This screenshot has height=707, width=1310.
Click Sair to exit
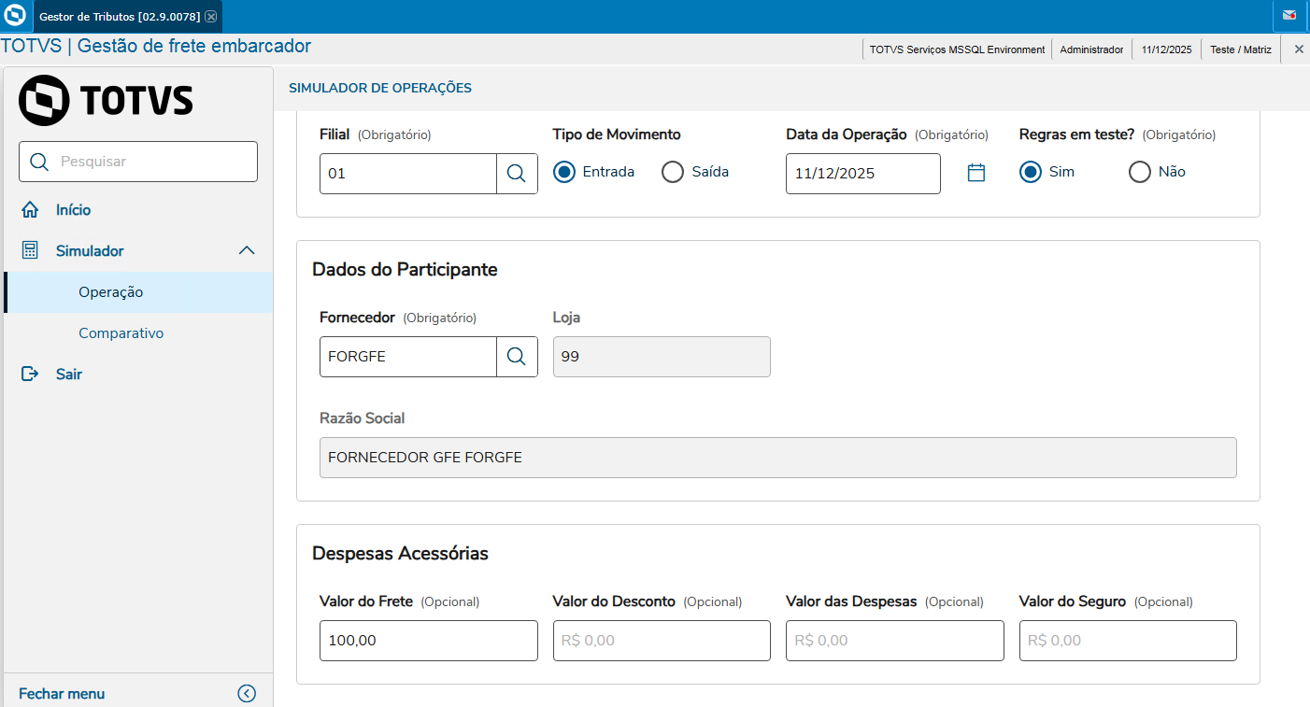point(138,375)
